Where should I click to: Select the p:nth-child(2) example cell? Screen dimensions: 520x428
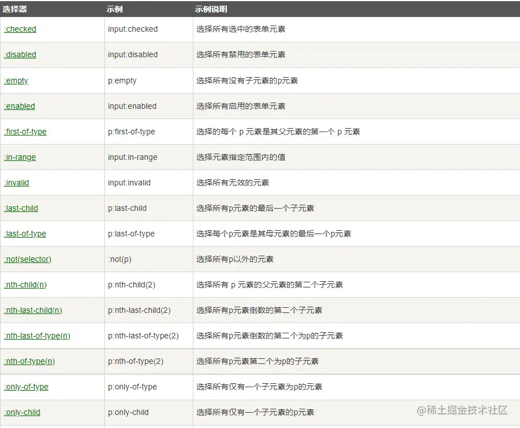pyautogui.click(x=149, y=285)
